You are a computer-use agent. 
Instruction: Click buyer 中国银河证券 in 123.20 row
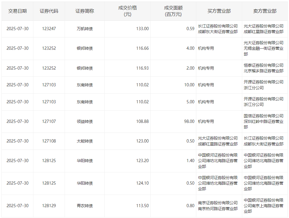point(218,161)
